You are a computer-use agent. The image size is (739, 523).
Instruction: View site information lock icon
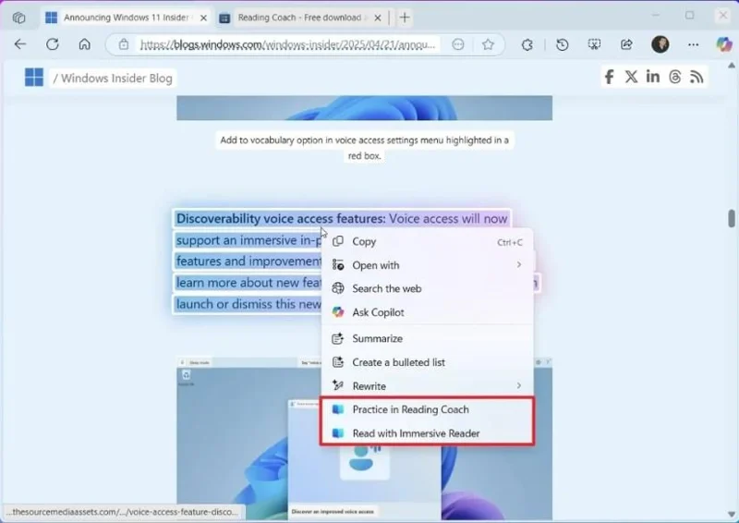tap(124, 44)
